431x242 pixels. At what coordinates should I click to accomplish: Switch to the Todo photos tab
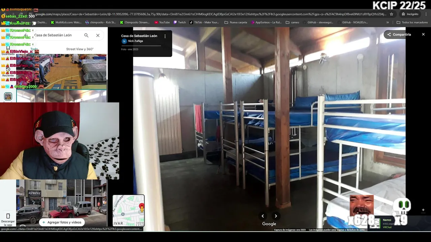[34, 49]
